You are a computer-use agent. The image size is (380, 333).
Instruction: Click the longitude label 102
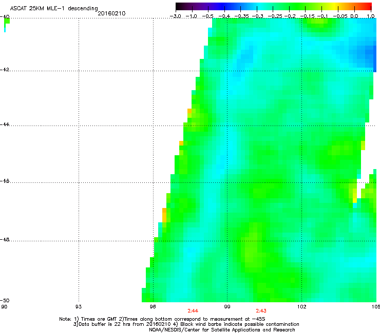302,307
